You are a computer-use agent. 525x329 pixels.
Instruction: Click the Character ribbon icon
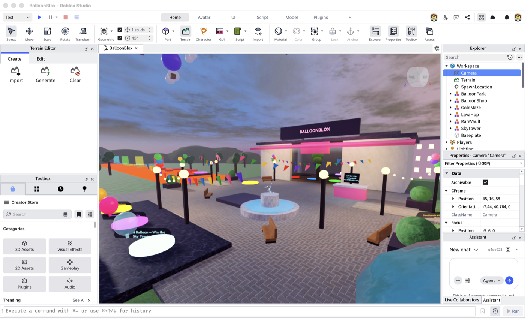coord(204,34)
